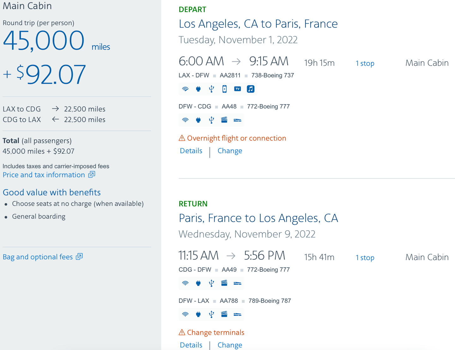The width and height of the screenshot is (455, 350).
Task: Click the live TV icon for AA2811
Action: point(238,89)
